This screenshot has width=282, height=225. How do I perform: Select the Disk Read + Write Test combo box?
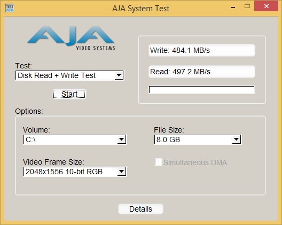pyautogui.click(x=69, y=75)
